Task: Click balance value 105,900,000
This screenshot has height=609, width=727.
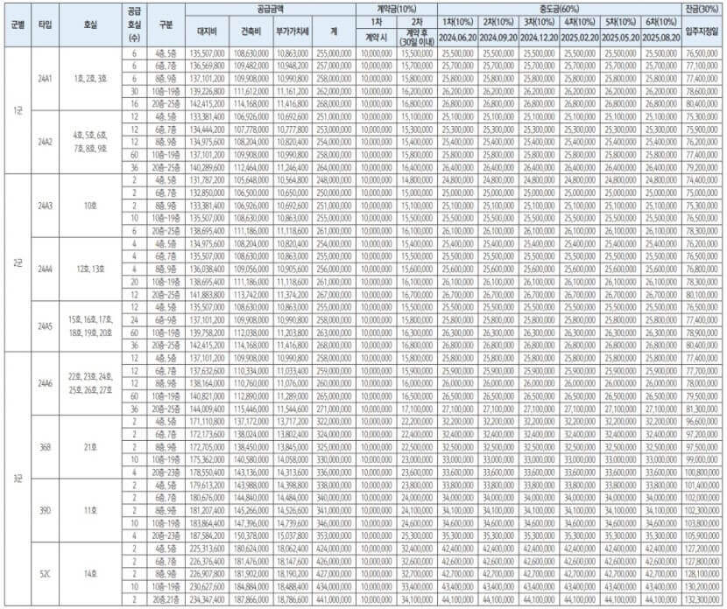Action: point(702,535)
